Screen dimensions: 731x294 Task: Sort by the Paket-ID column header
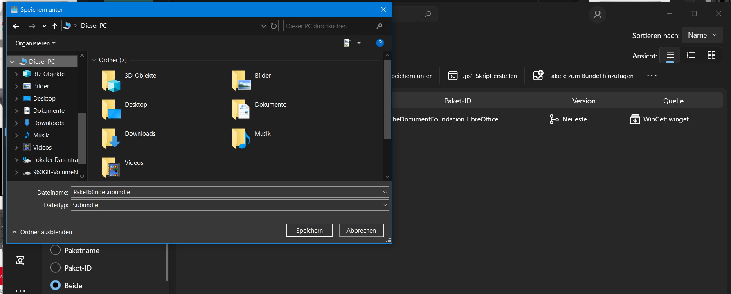coord(458,101)
